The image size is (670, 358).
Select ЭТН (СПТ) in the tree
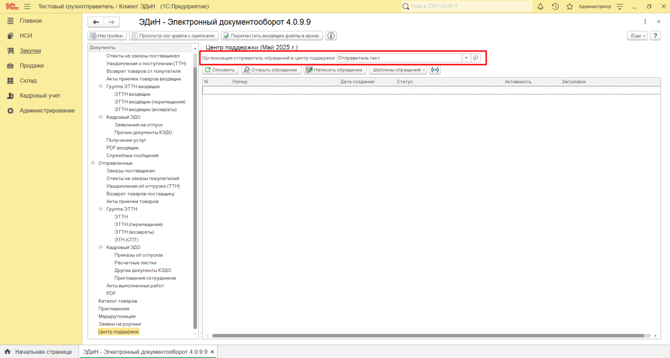[126, 240]
